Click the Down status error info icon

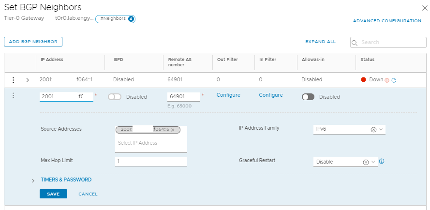click(387, 80)
